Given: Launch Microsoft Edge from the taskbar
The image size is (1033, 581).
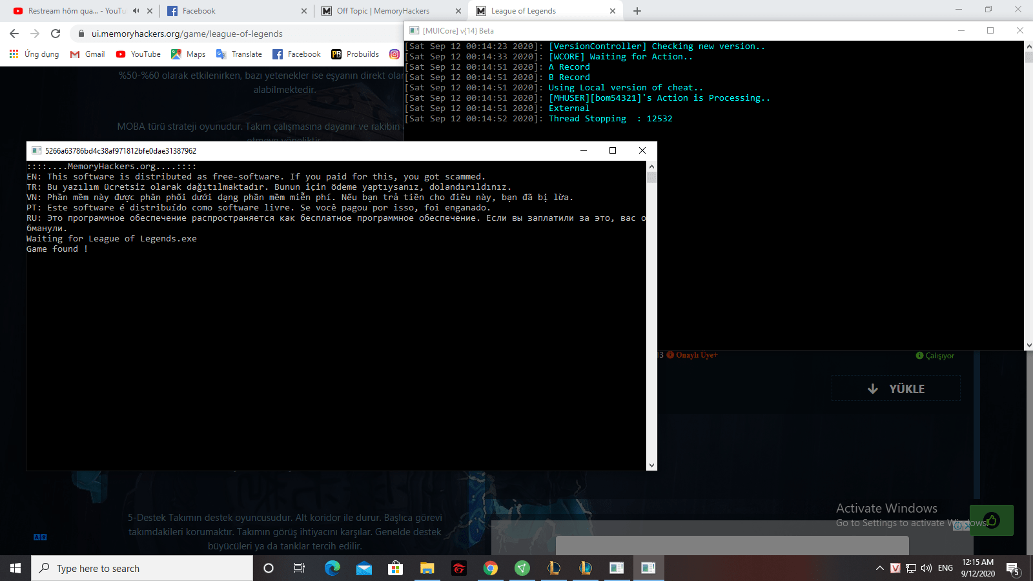Looking at the screenshot, I should click(x=332, y=568).
